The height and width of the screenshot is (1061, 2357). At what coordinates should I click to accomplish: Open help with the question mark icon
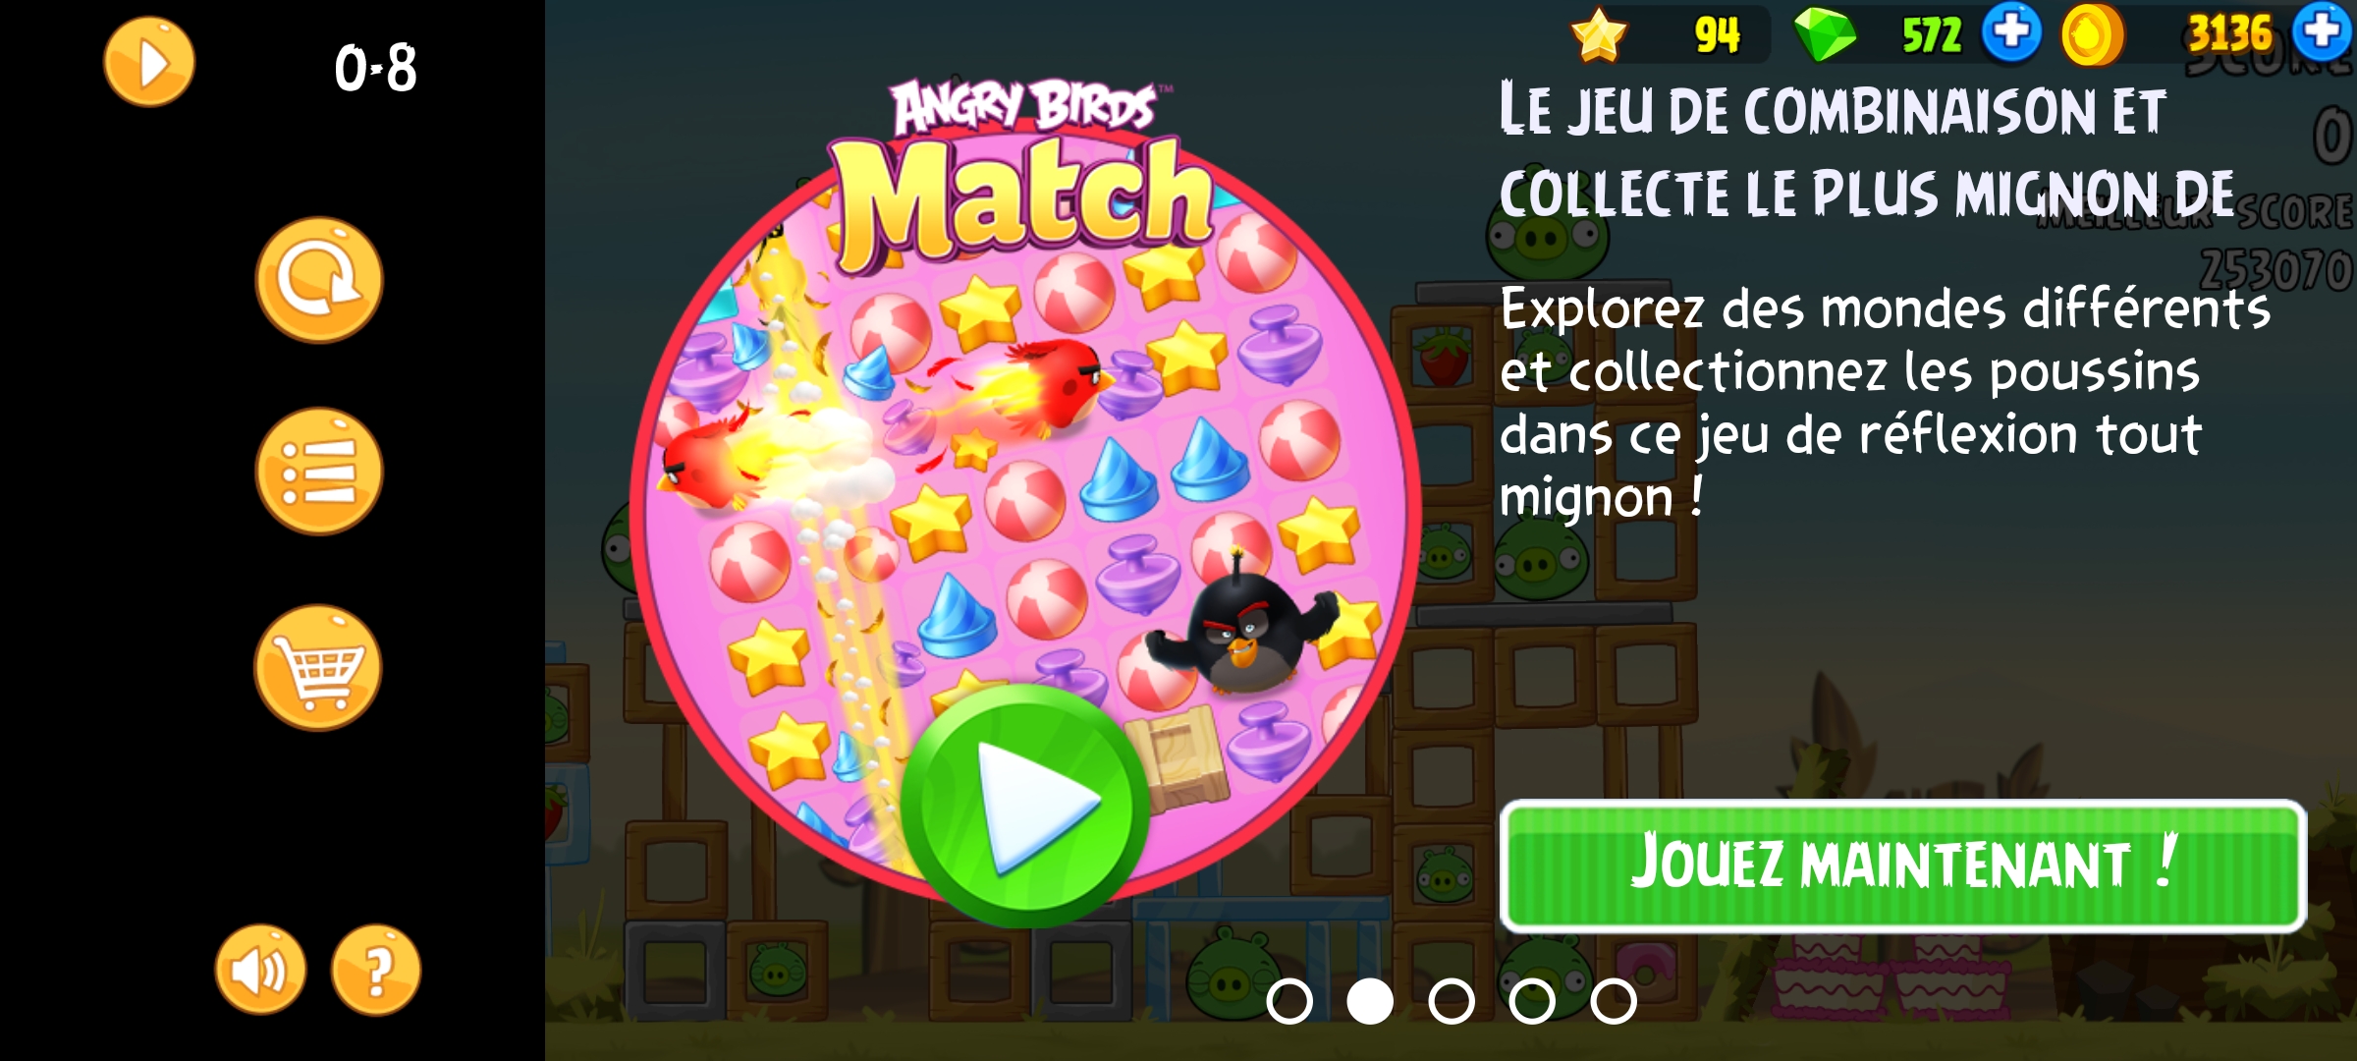pos(376,970)
